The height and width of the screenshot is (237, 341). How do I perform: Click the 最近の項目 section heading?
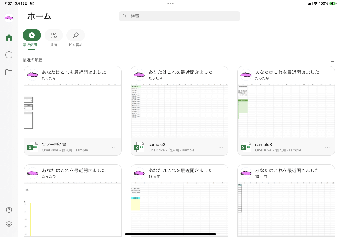33,60
